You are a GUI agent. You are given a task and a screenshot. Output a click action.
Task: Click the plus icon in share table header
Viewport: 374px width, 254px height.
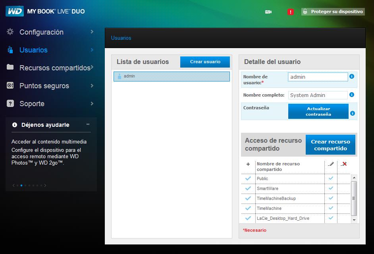click(x=248, y=164)
